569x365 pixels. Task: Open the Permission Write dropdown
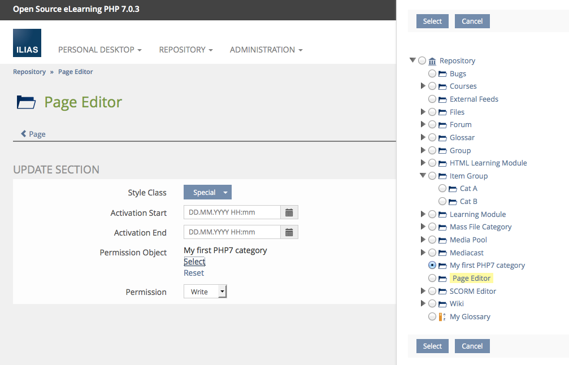tap(205, 292)
